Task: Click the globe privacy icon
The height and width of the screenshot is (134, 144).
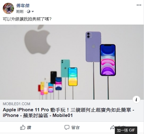Action: click(29, 11)
